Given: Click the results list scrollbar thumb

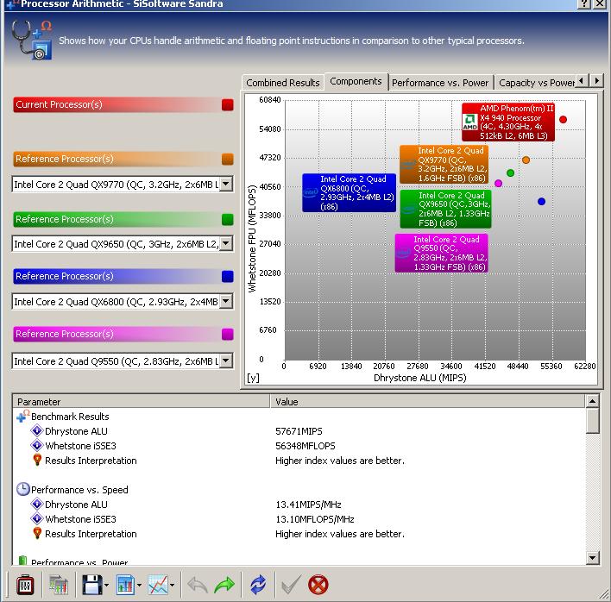Looking at the screenshot, I should coord(592,421).
